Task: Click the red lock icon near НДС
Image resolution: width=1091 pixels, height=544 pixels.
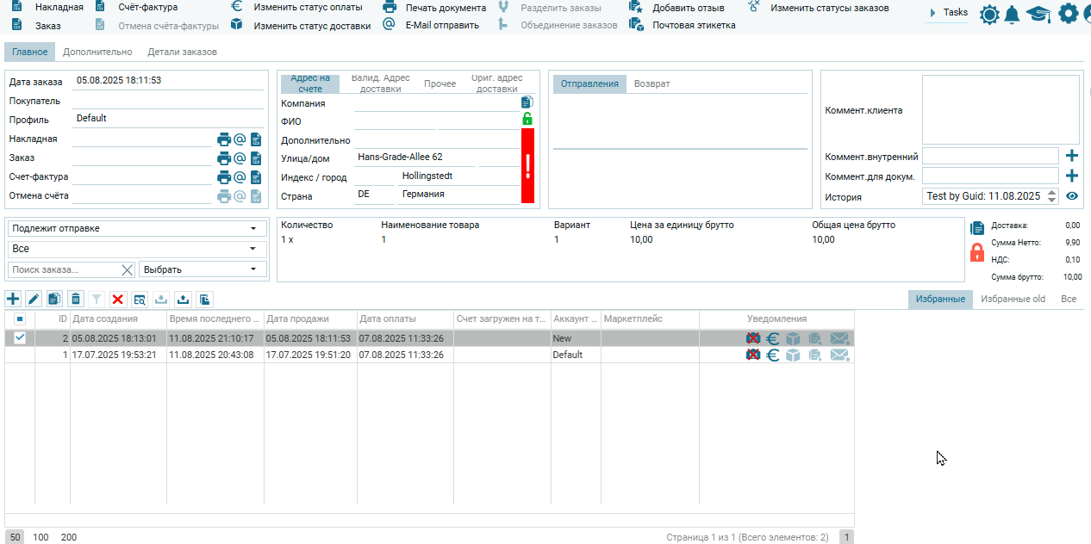Action: tap(977, 252)
